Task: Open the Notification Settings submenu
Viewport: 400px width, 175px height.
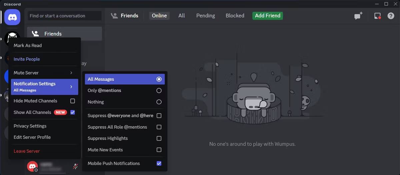Action: 44,87
